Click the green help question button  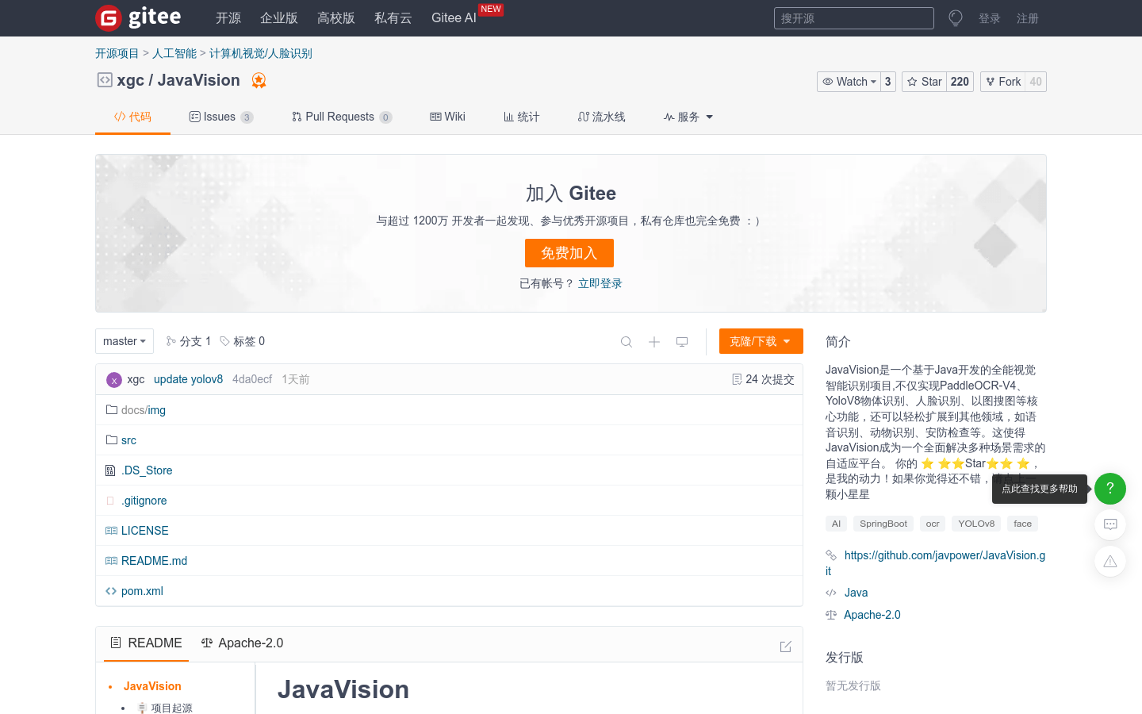click(1110, 489)
